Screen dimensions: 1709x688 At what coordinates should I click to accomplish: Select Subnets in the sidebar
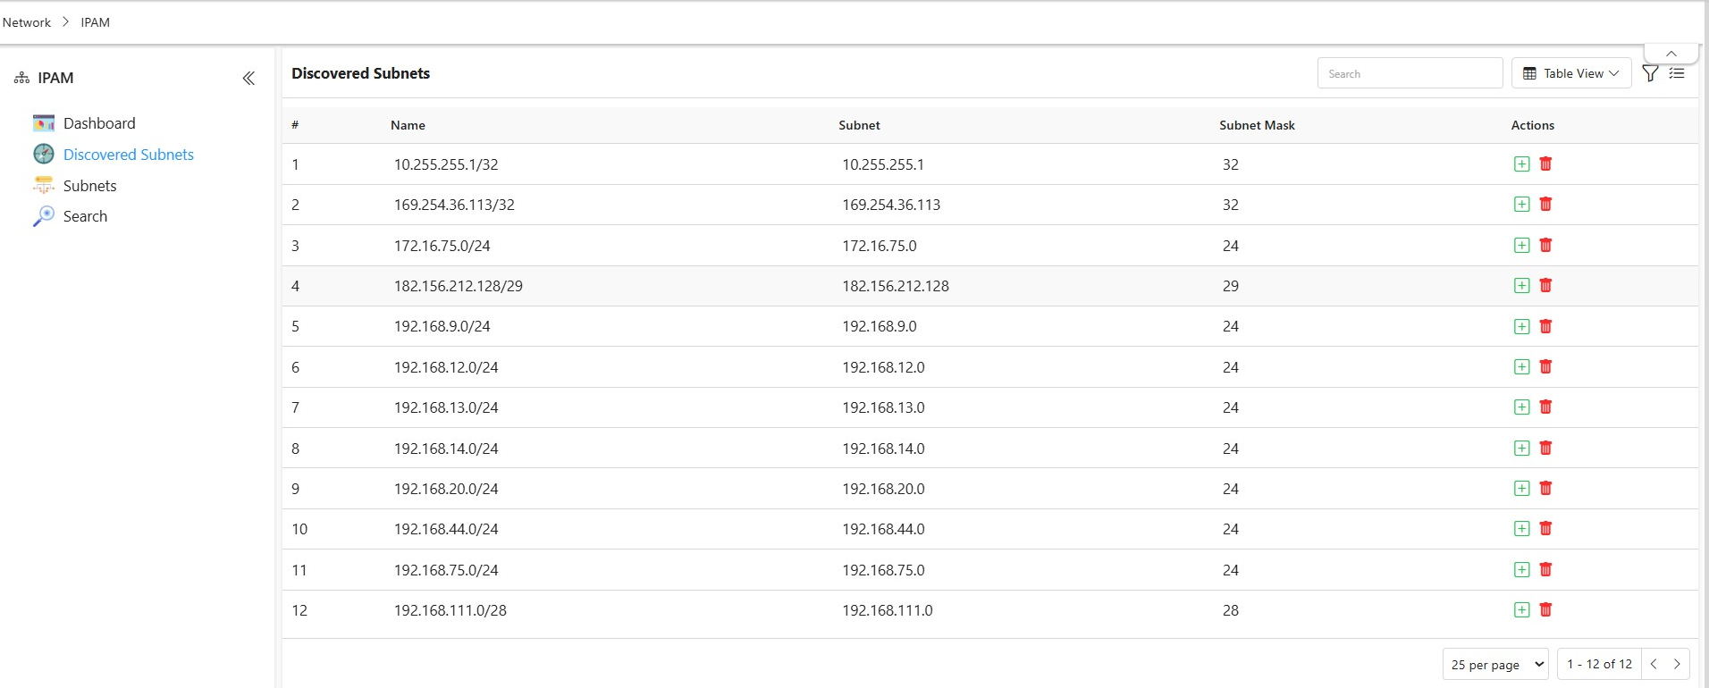[x=89, y=186]
